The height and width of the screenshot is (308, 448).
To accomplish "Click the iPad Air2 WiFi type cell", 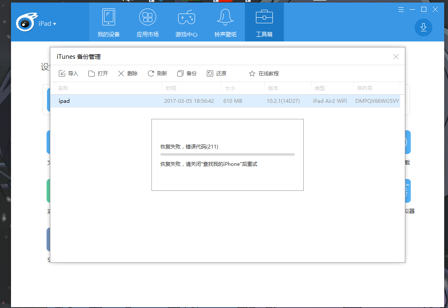I will coord(330,101).
